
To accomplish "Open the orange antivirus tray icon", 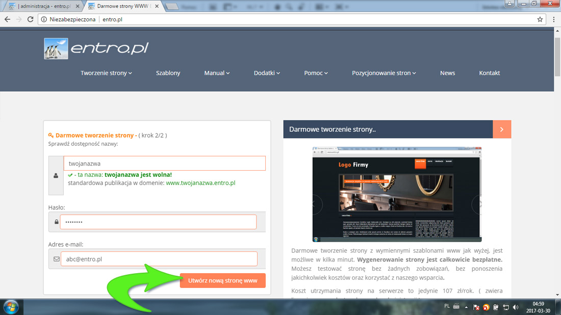I will coord(486,307).
